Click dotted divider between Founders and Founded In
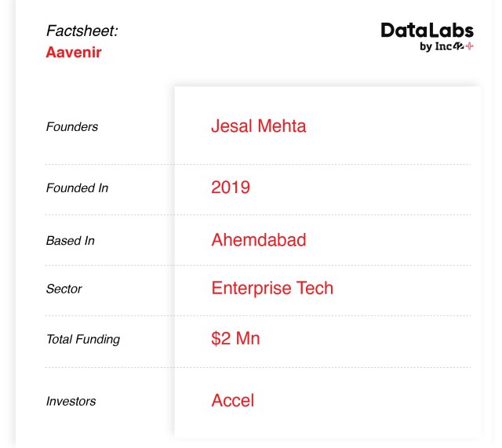The image size is (502, 448). tap(257, 164)
